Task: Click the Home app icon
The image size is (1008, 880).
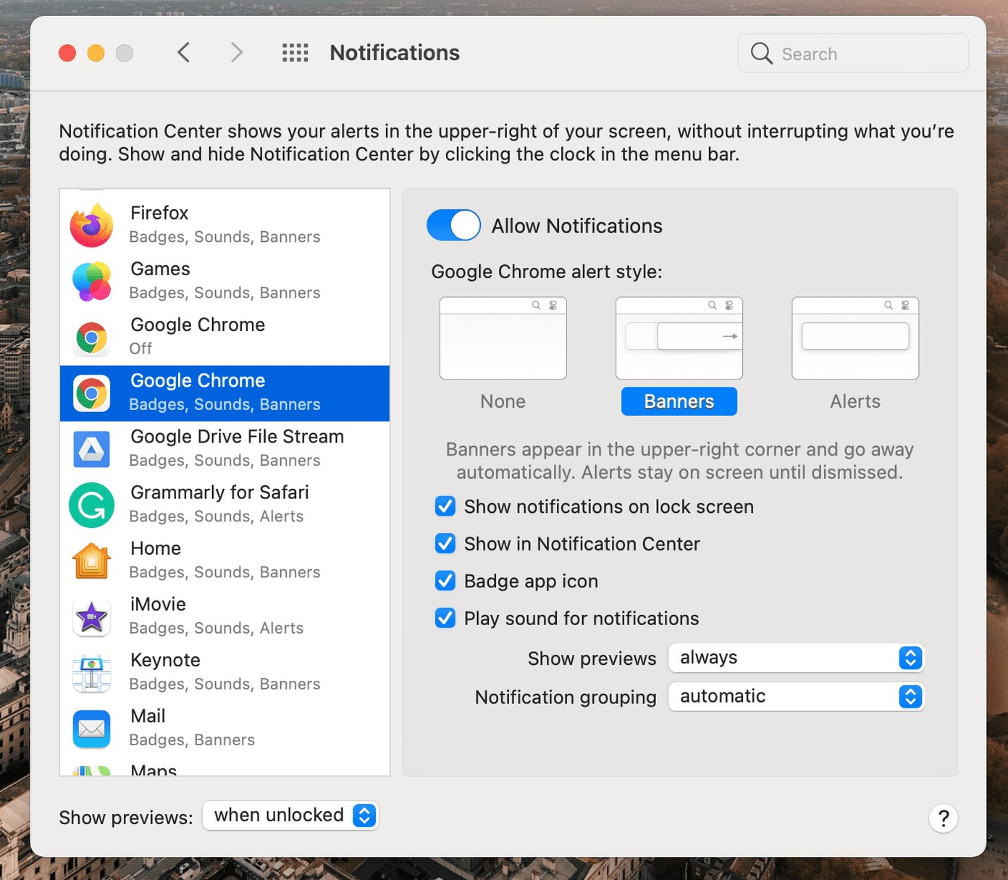Action: (x=91, y=561)
